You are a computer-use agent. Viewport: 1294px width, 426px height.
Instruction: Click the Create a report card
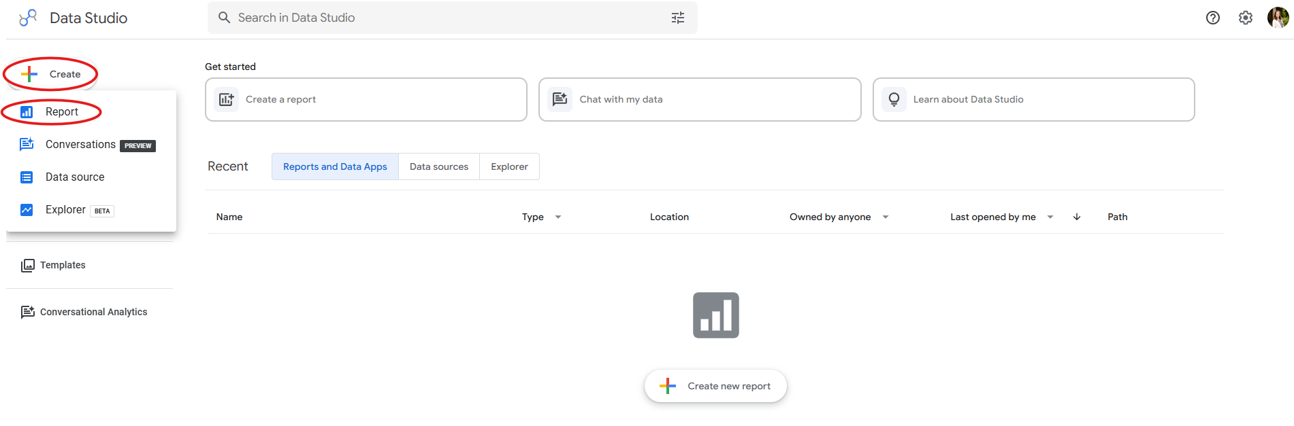coord(366,99)
